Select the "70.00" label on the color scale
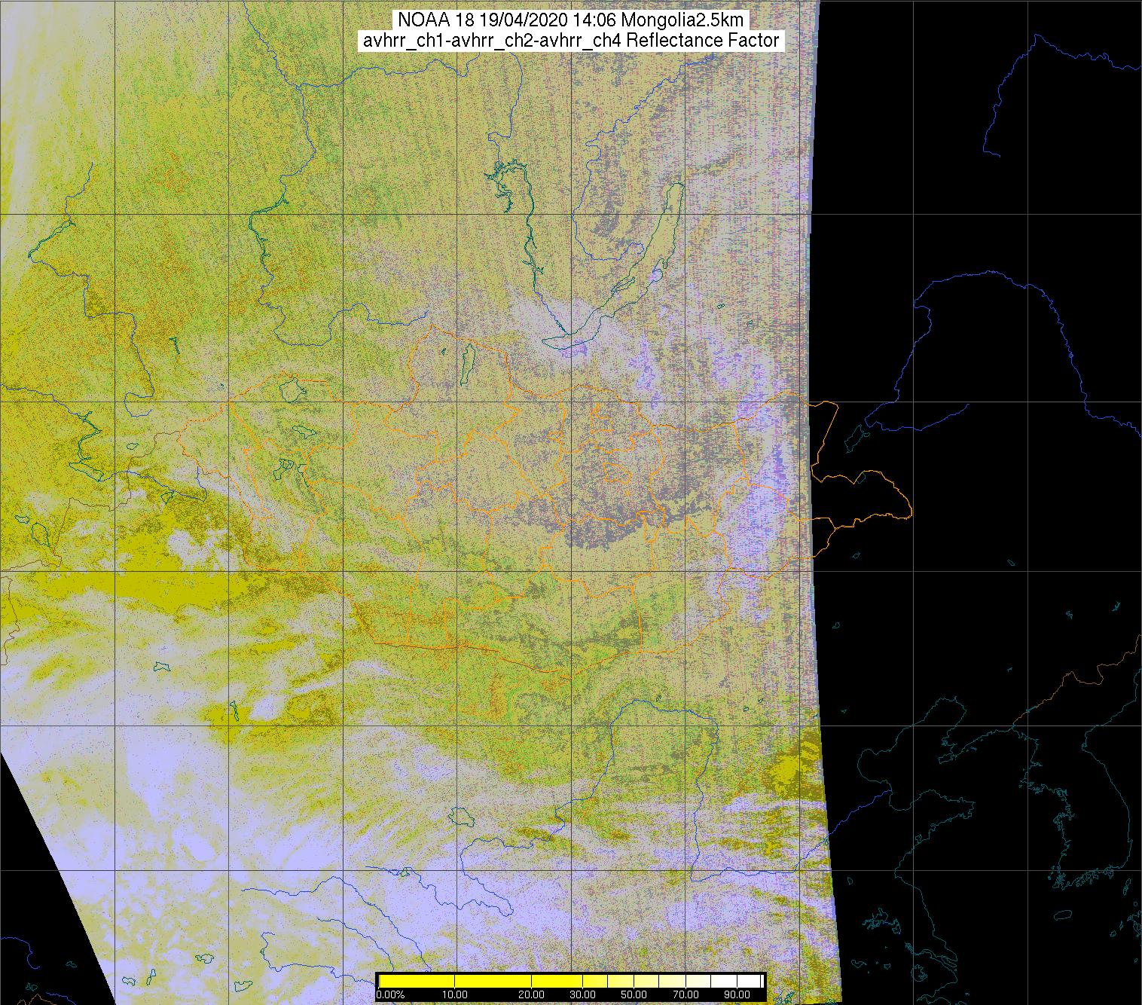Viewport: 1142px width, 1005px height. pos(686,994)
